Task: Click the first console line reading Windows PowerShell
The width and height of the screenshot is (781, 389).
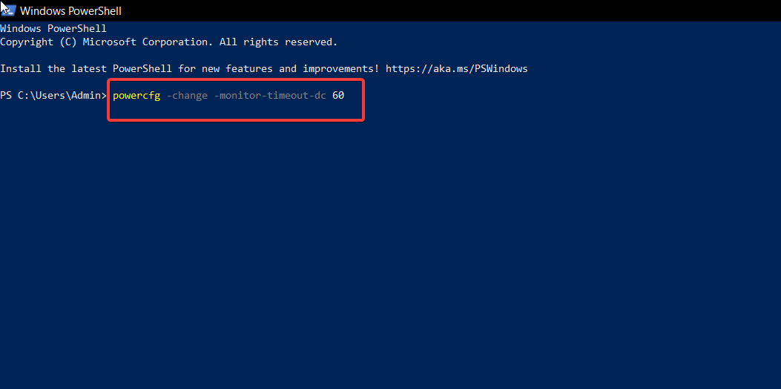Action: tap(53, 29)
